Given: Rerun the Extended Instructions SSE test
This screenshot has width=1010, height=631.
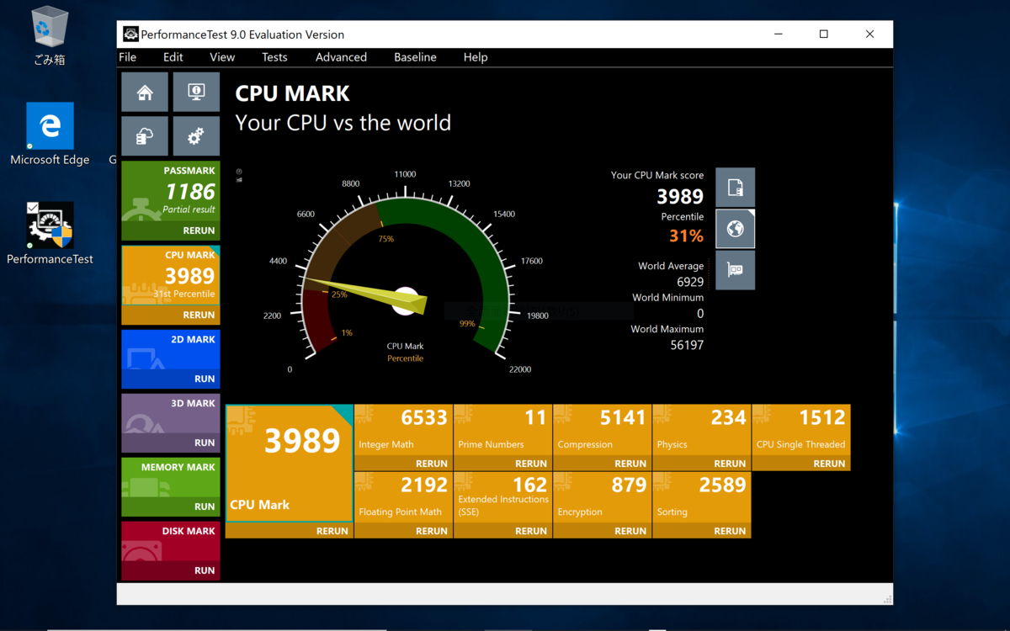Looking at the screenshot, I should (531, 531).
